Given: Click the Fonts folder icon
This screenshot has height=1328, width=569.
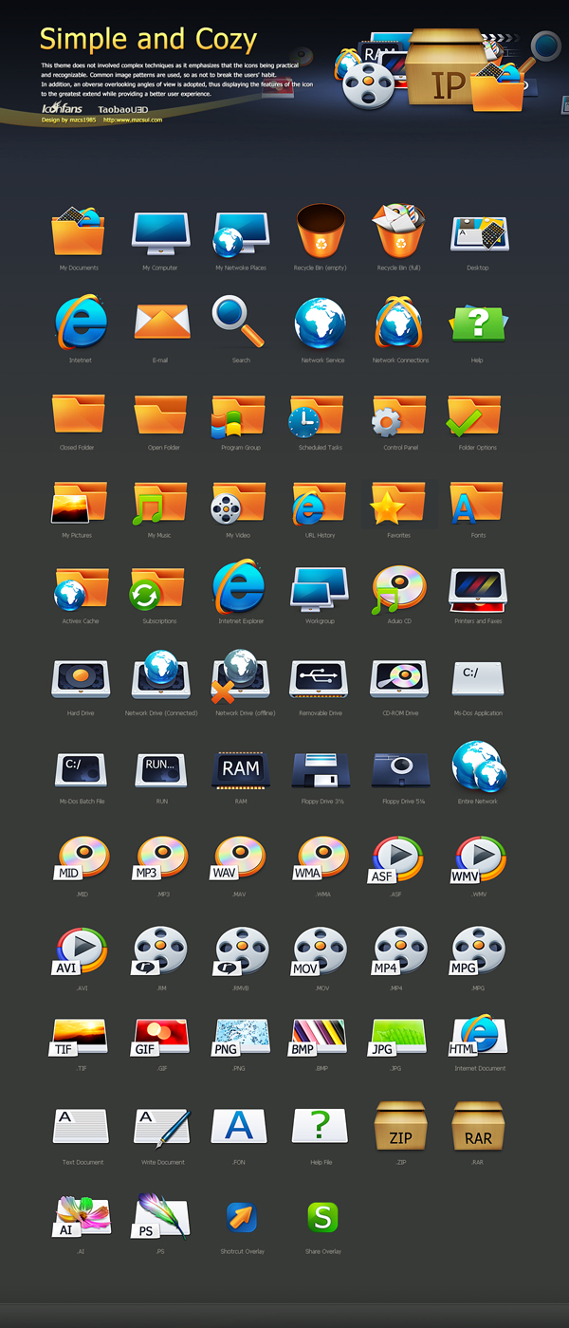Looking at the screenshot, I should pos(476,503).
